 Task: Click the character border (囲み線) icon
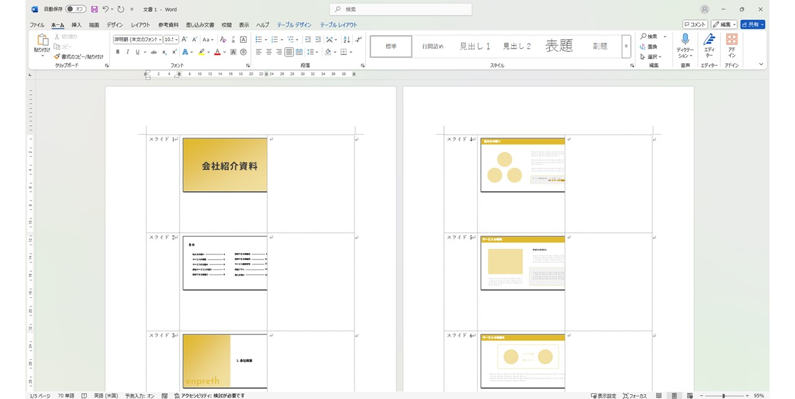243,39
